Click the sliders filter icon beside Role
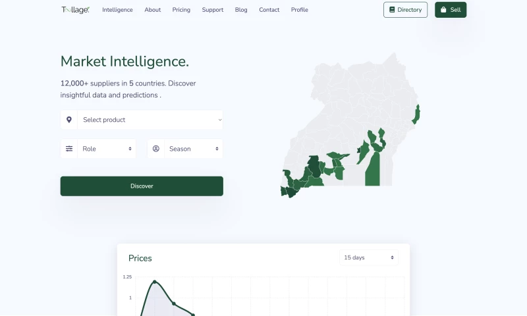The image size is (527, 316). coord(69,149)
